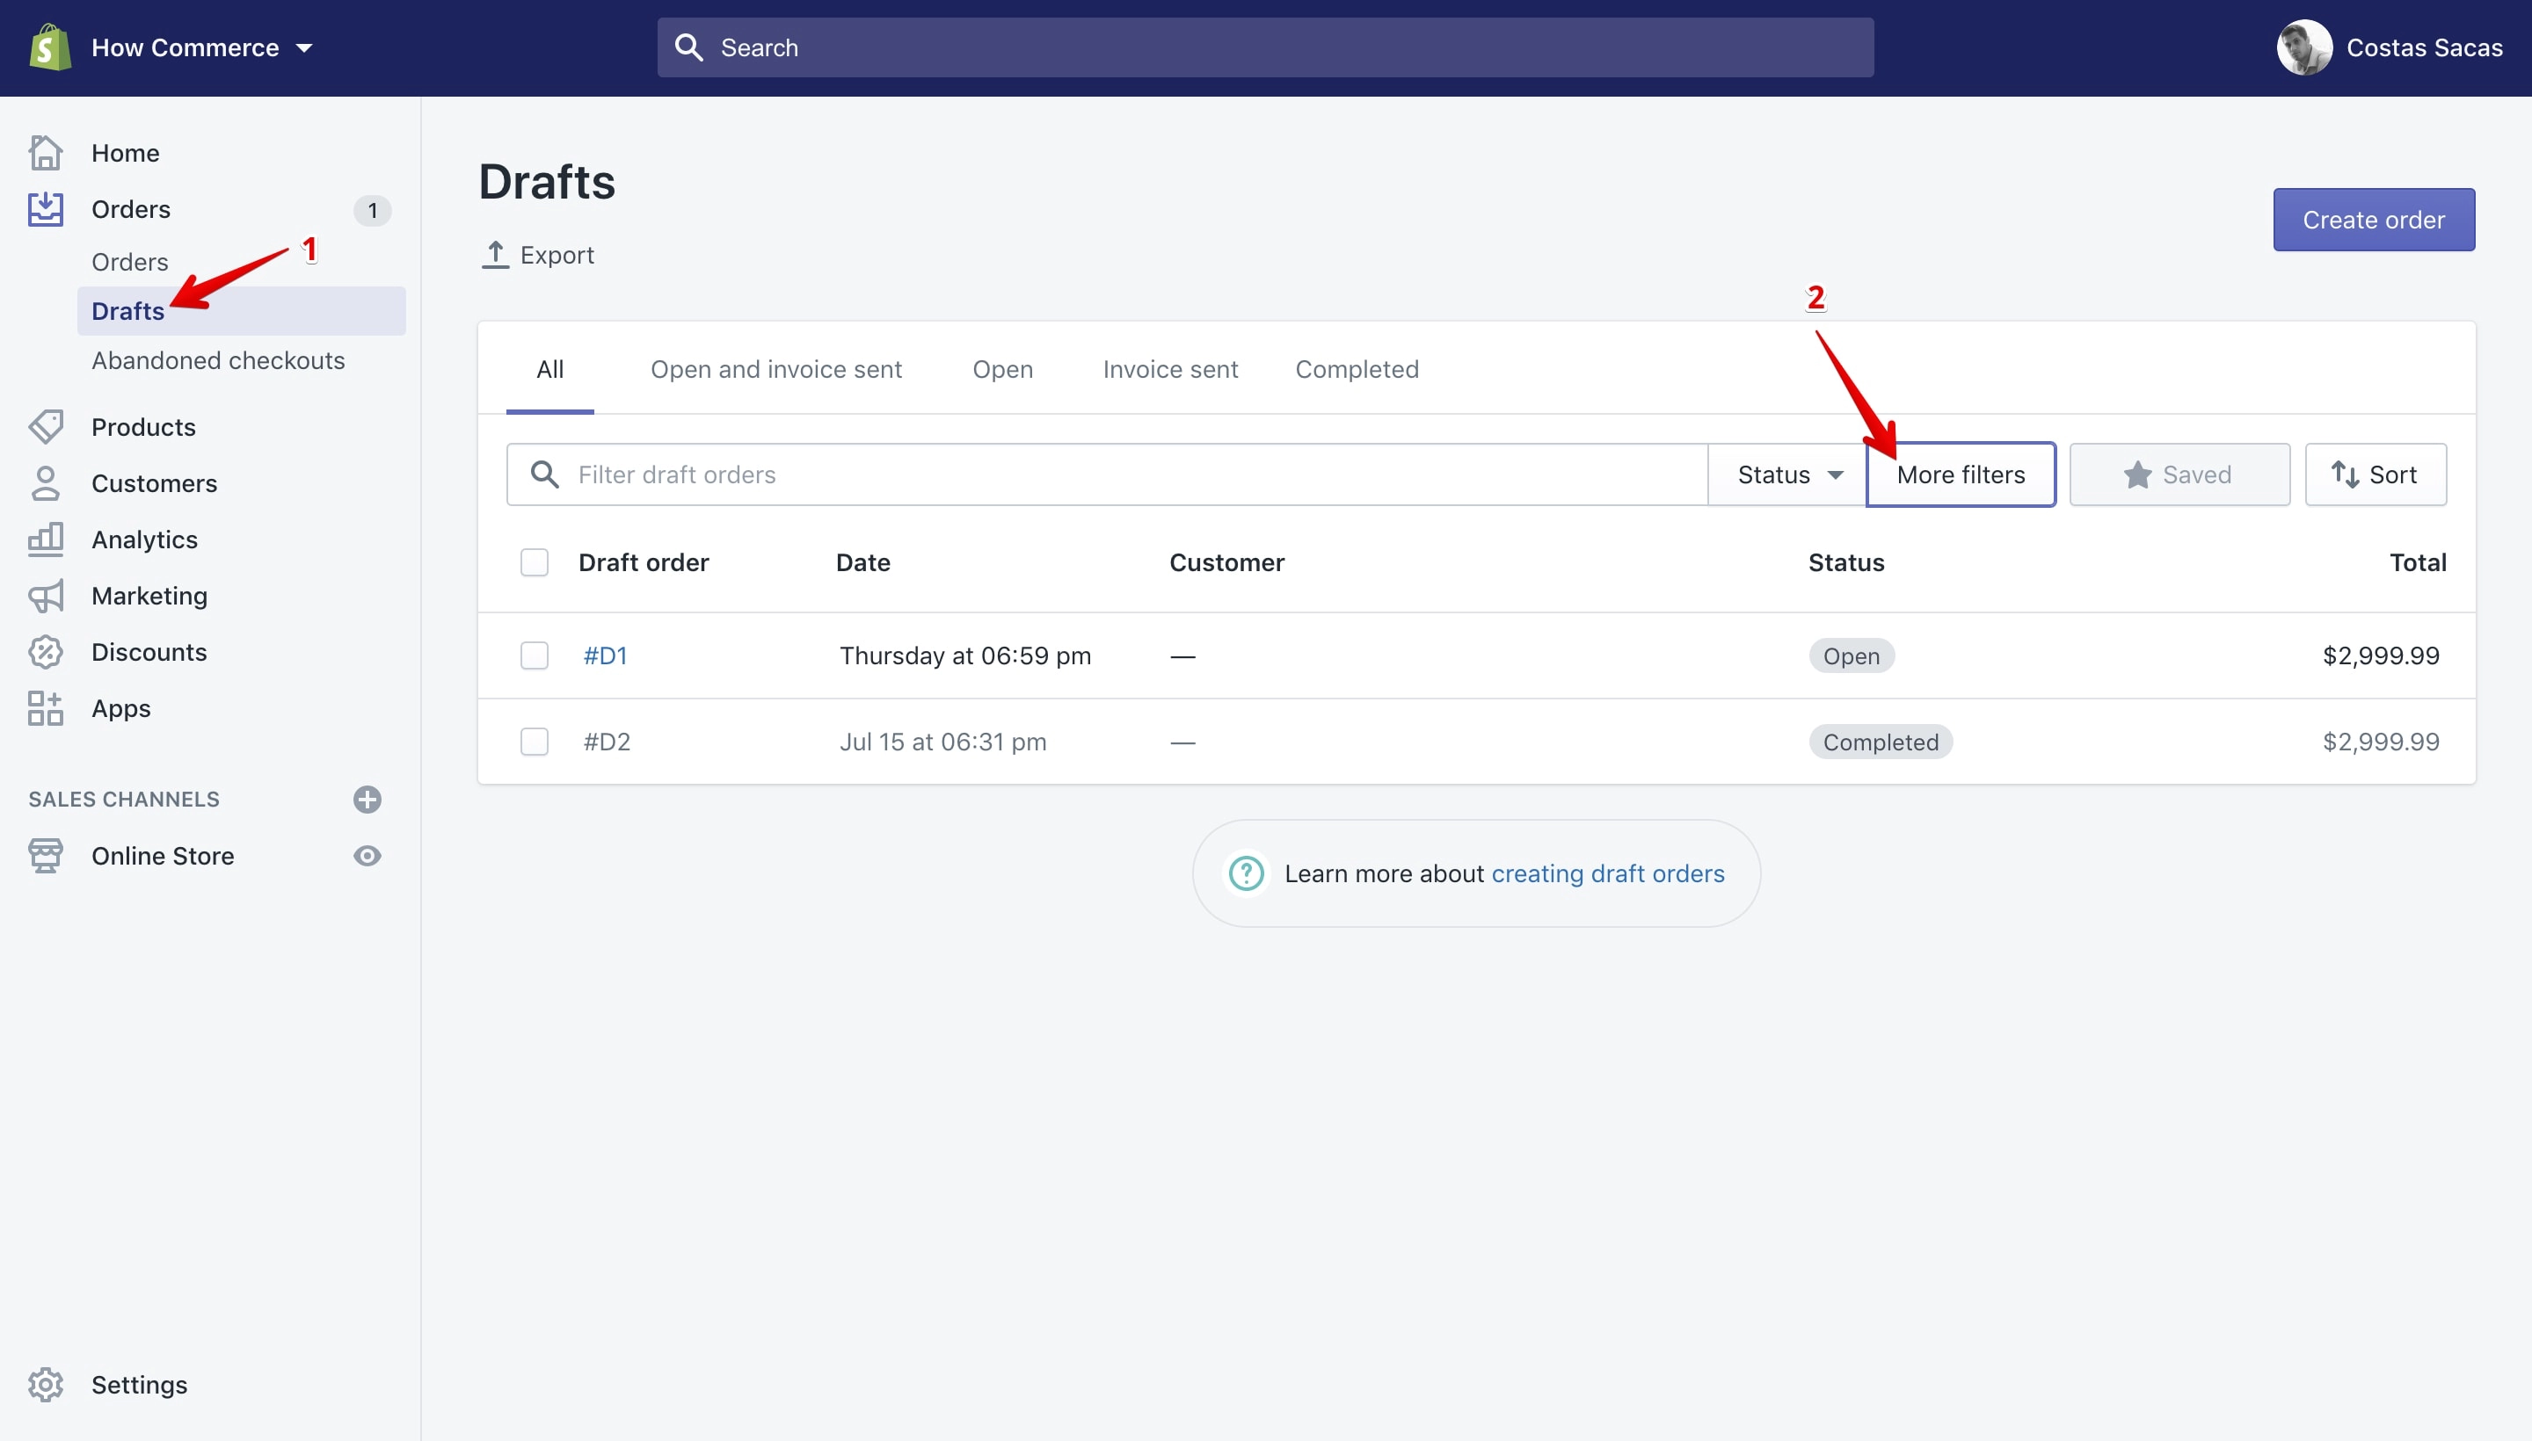Switch to the Completed tab
The width and height of the screenshot is (2532, 1441).
coord(1357,369)
